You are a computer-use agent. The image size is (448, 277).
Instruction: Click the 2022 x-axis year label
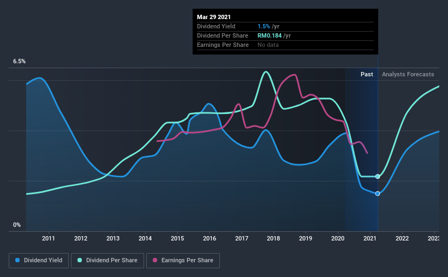pyautogui.click(x=402, y=238)
